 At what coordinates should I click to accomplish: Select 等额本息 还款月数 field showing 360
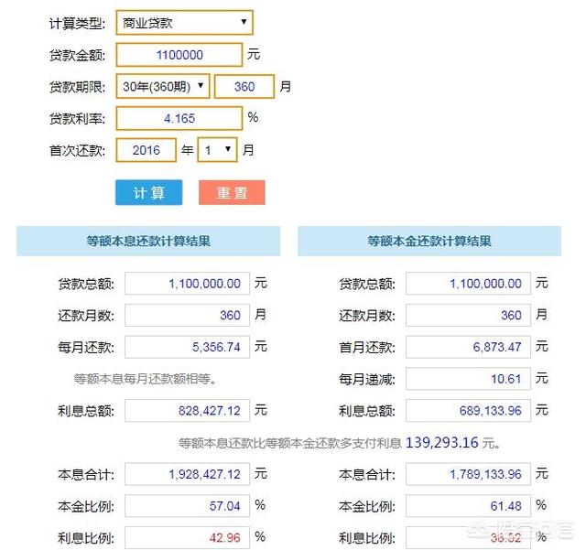coord(187,316)
